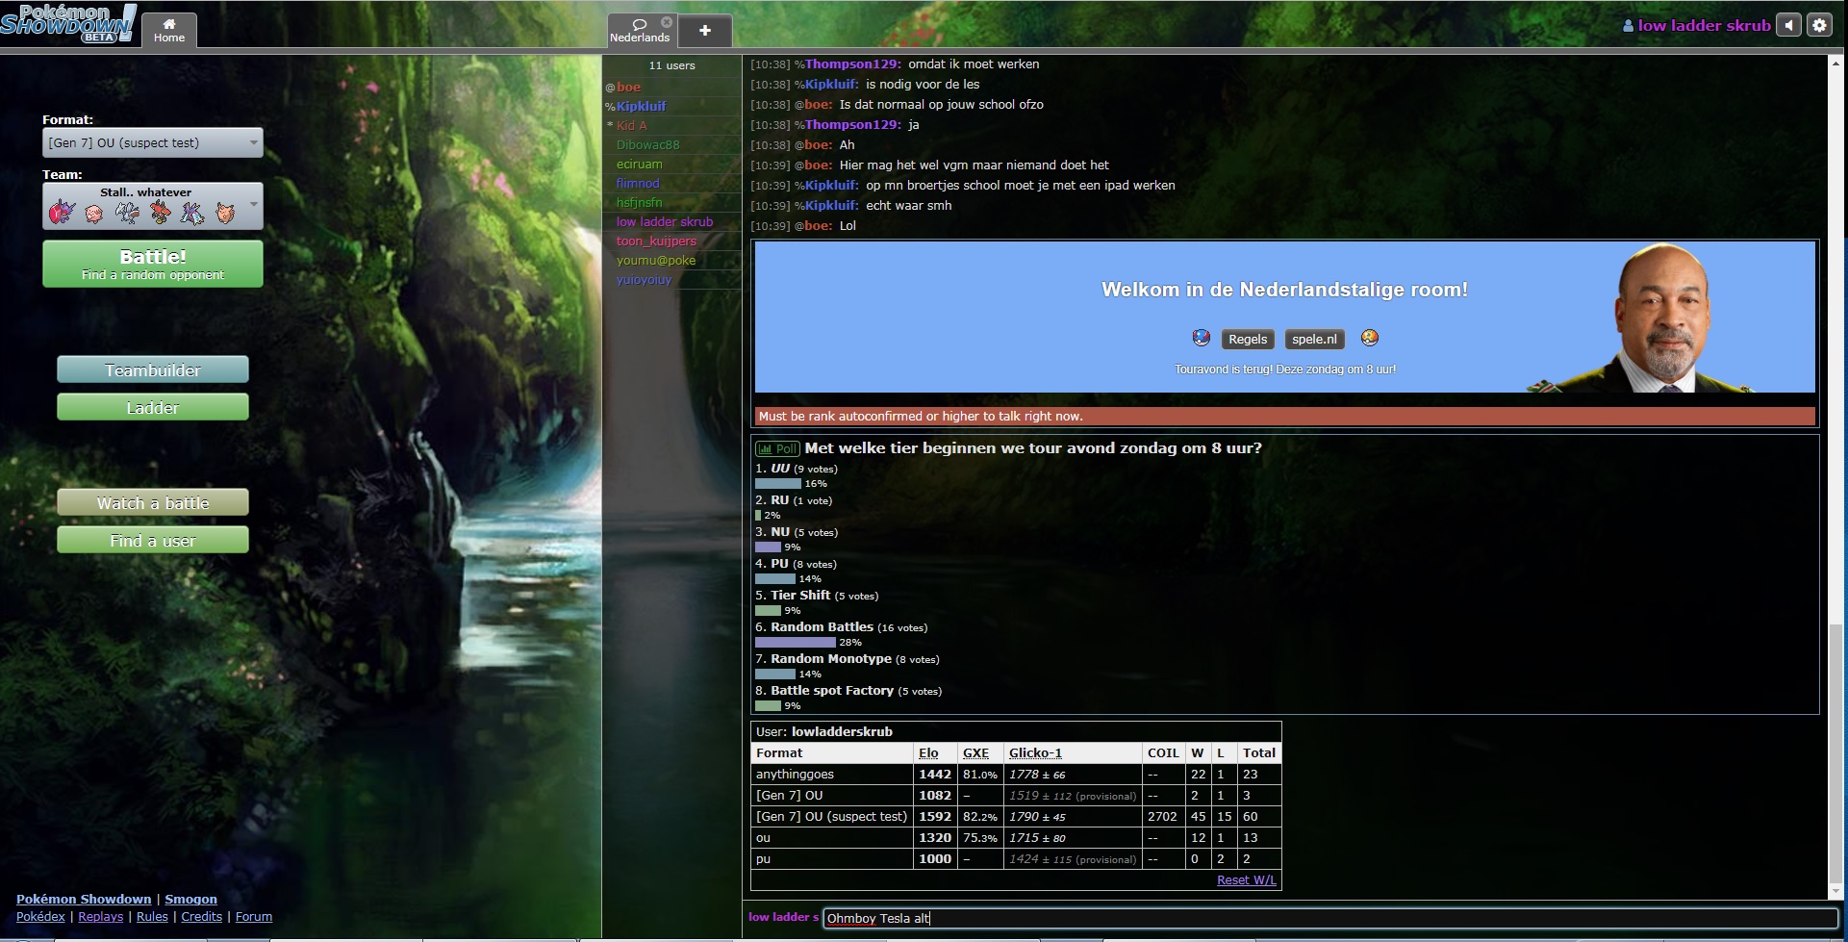Click the 1592 Elo cell for OU suspect test

(935, 816)
